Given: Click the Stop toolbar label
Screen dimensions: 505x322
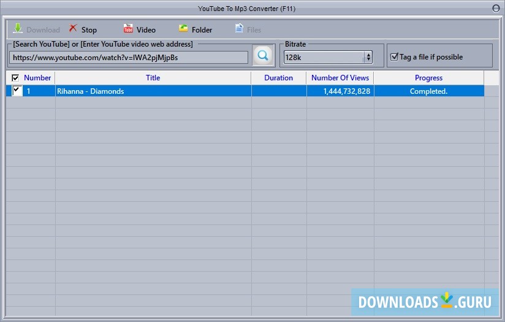Looking at the screenshot, I should coord(89,29).
